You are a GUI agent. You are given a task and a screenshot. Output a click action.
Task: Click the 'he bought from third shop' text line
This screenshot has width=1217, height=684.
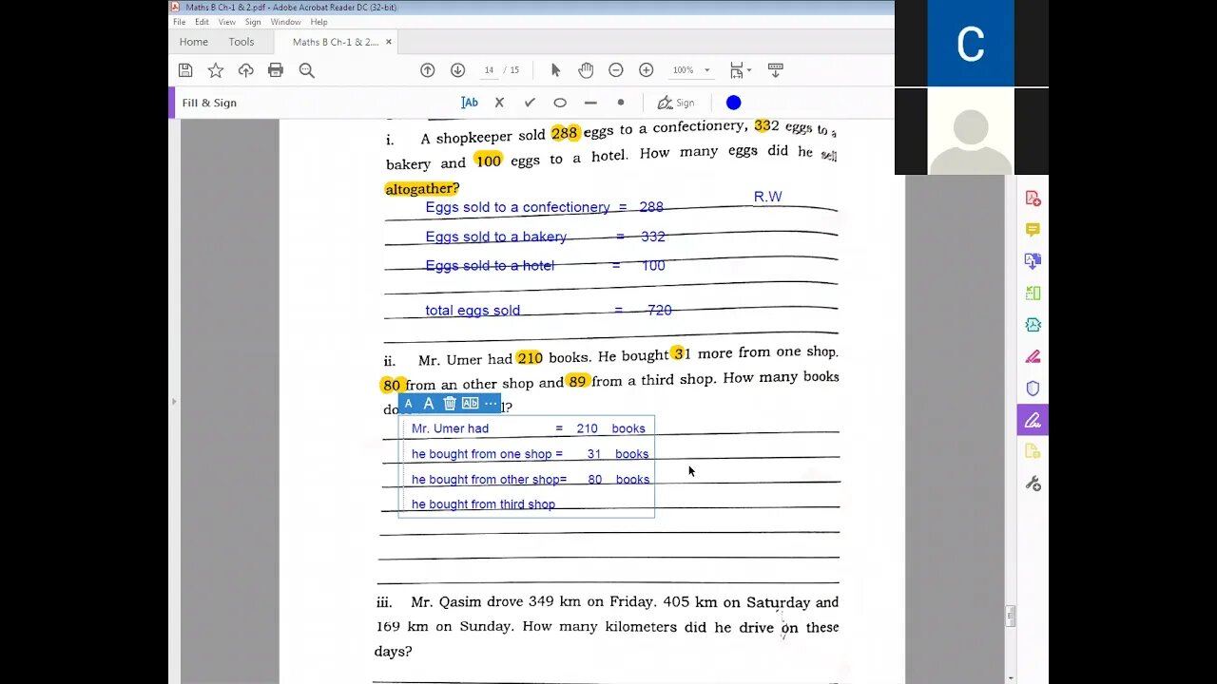coord(483,504)
